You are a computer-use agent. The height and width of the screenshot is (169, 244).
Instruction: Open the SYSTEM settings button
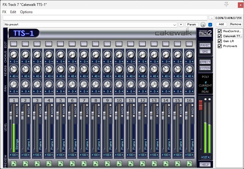coord(205,68)
